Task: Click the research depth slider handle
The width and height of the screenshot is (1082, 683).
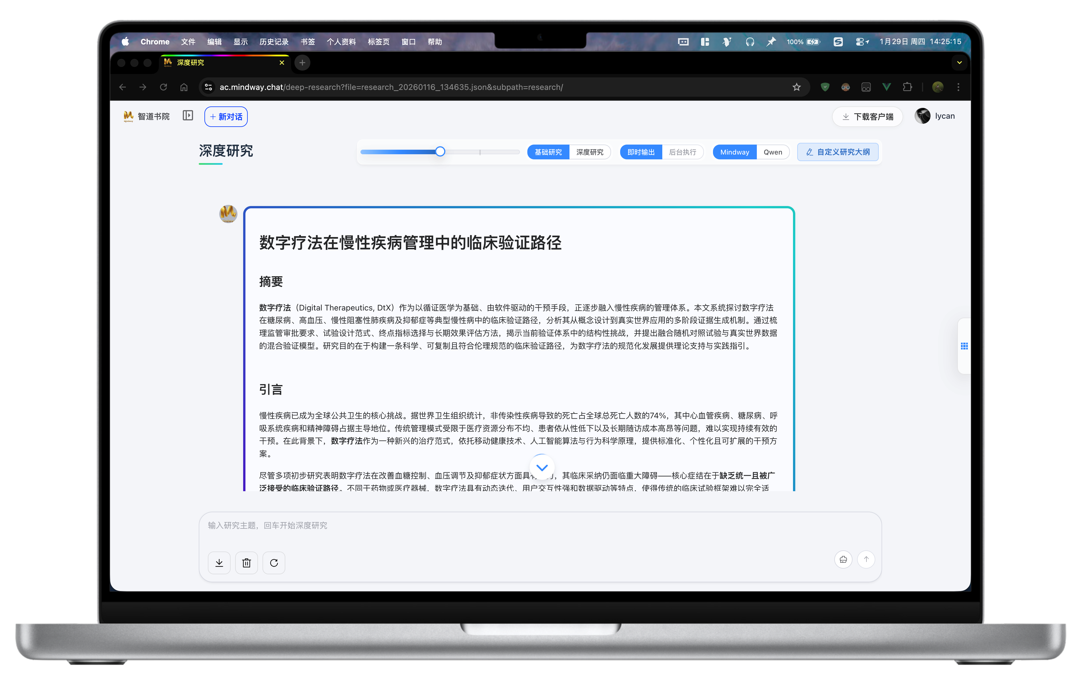Action: [x=440, y=151]
